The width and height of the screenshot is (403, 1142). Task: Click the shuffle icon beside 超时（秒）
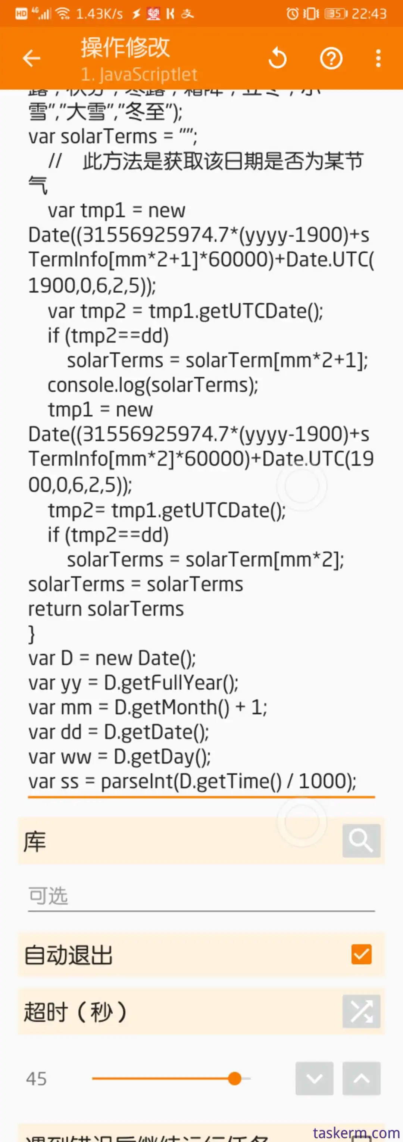click(x=361, y=1011)
